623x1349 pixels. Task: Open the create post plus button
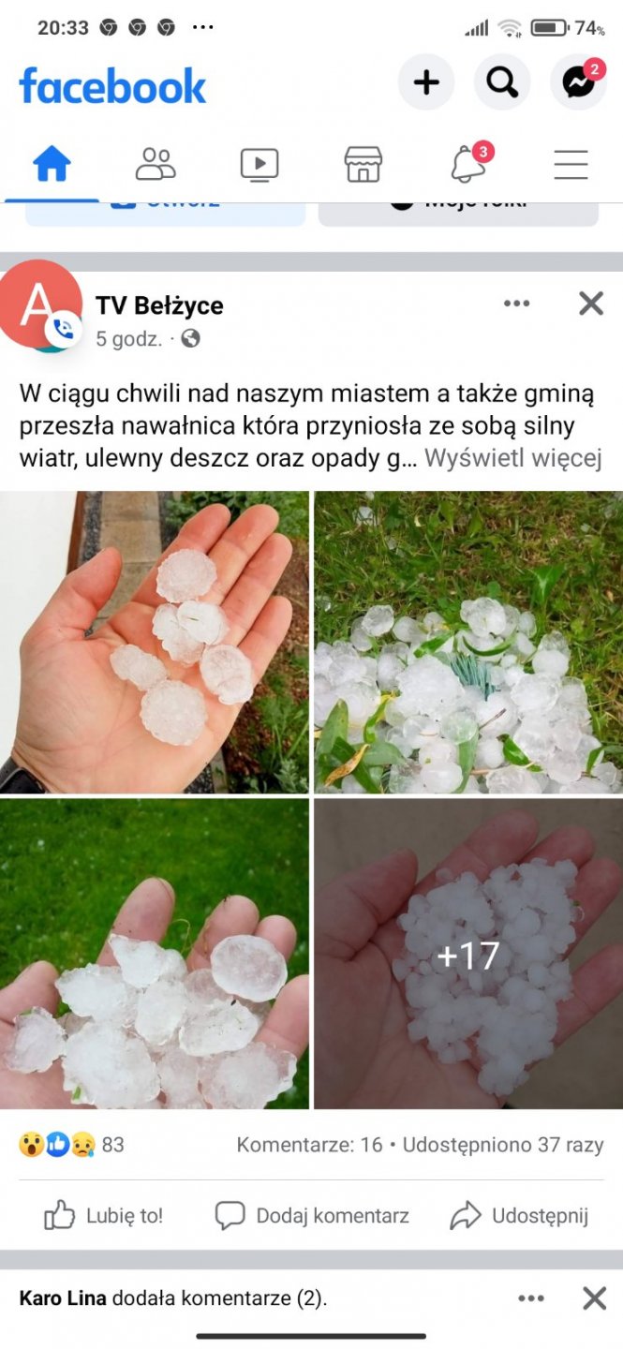click(x=426, y=82)
